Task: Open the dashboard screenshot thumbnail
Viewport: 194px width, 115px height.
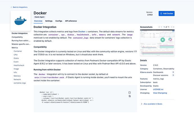Action: (157, 42)
